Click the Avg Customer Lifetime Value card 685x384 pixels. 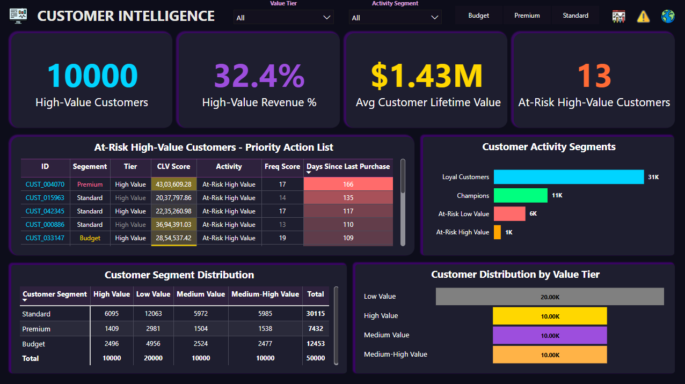click(425, 79)
